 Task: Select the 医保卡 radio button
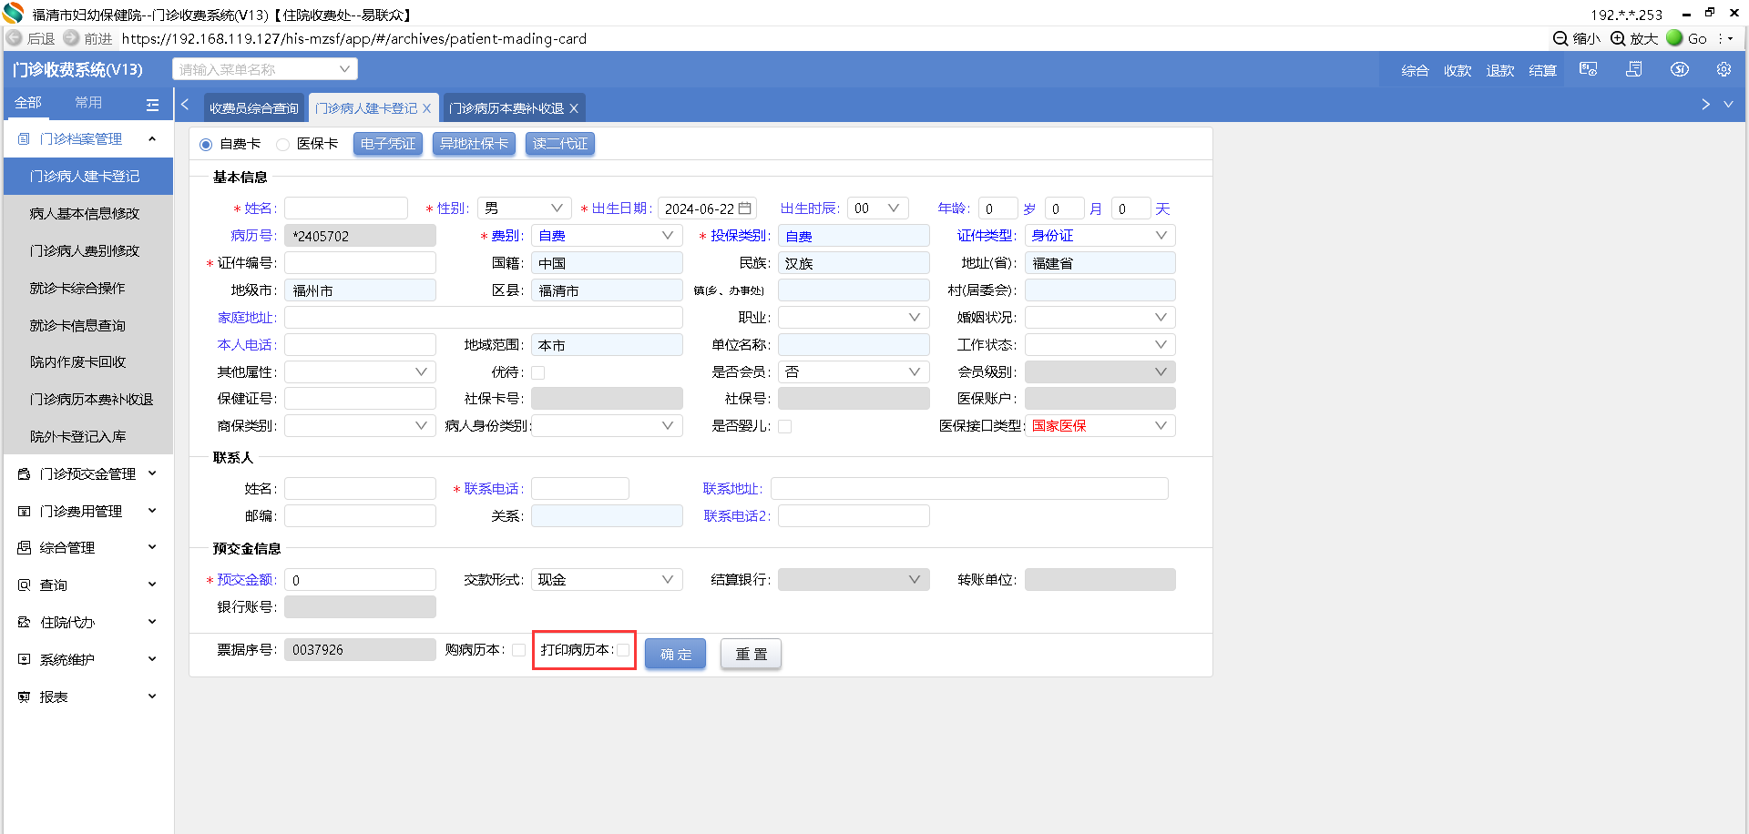click(283, 145)
